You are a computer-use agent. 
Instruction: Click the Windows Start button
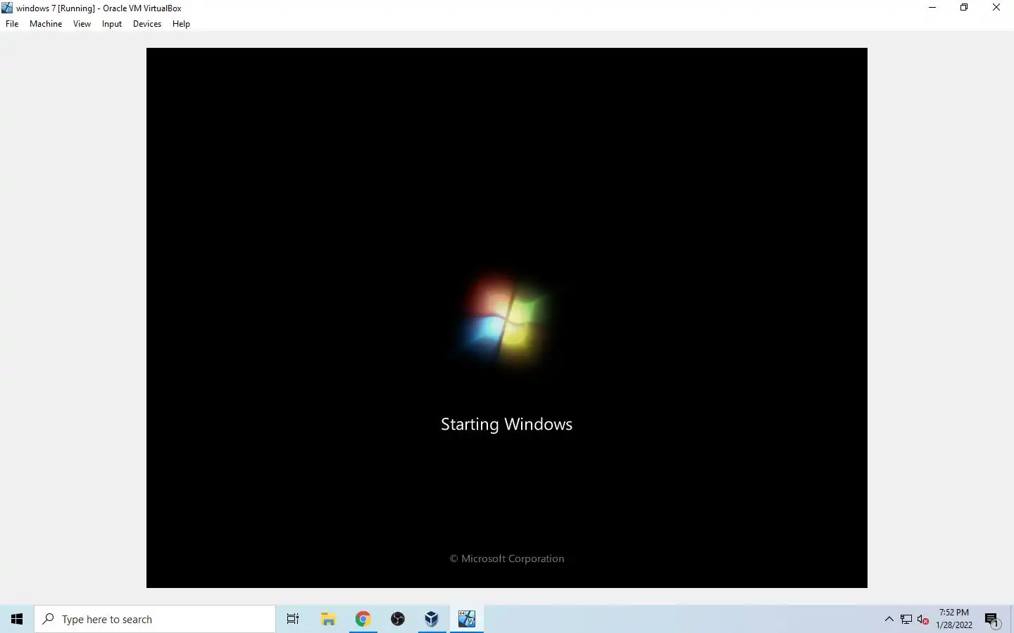[x=17, y=619]
